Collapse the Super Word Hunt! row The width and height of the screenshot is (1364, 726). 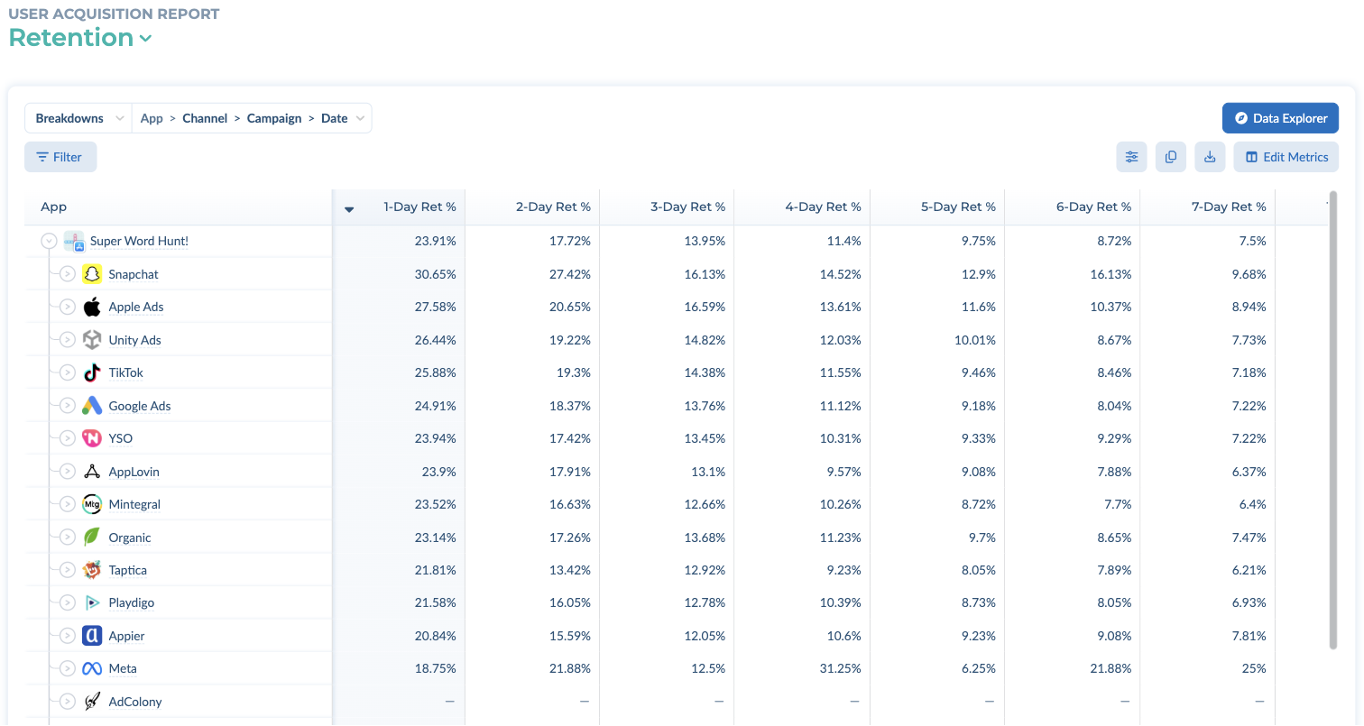49,242
